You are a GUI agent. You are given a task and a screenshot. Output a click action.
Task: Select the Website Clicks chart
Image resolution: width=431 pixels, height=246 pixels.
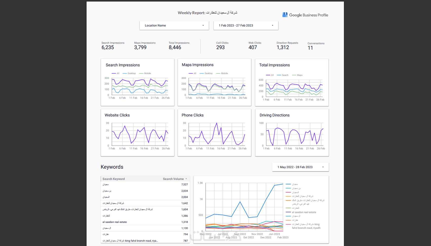[x=137, y=133]
